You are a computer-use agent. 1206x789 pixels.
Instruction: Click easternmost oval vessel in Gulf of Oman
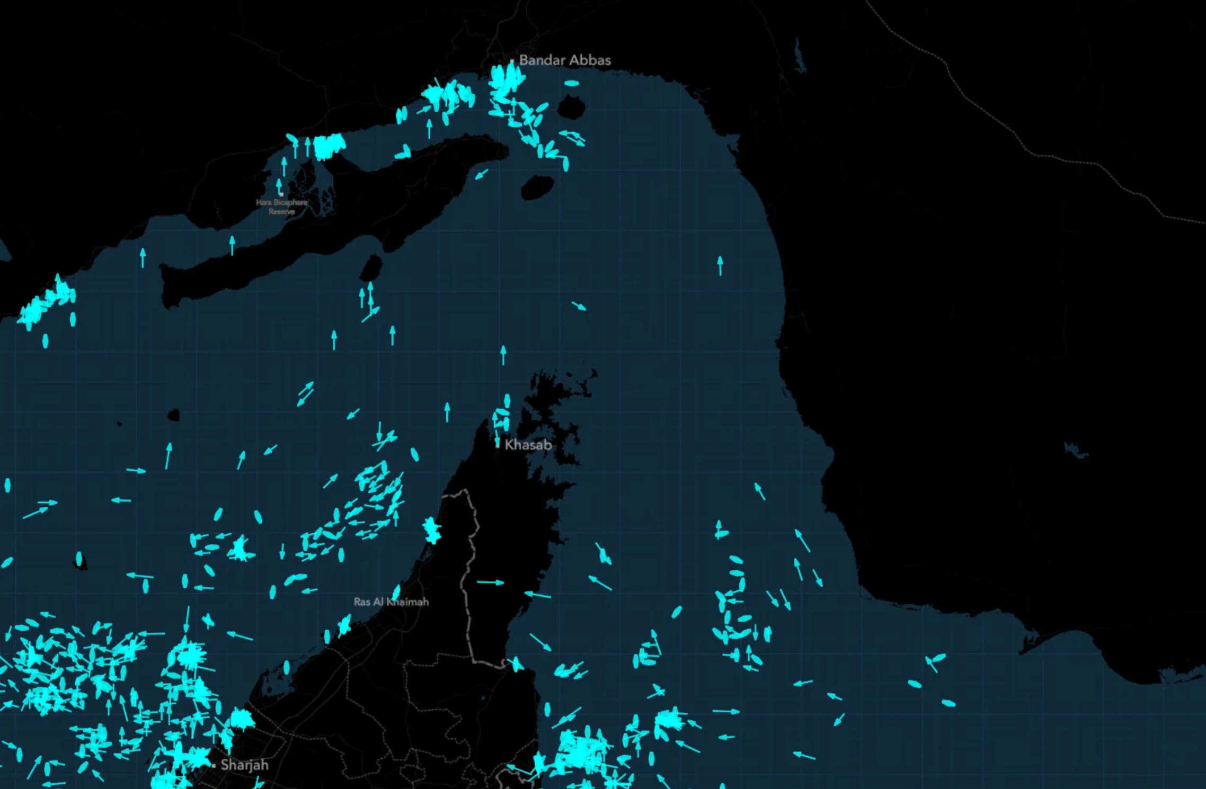pyautogui.click(x=948, y=703)
